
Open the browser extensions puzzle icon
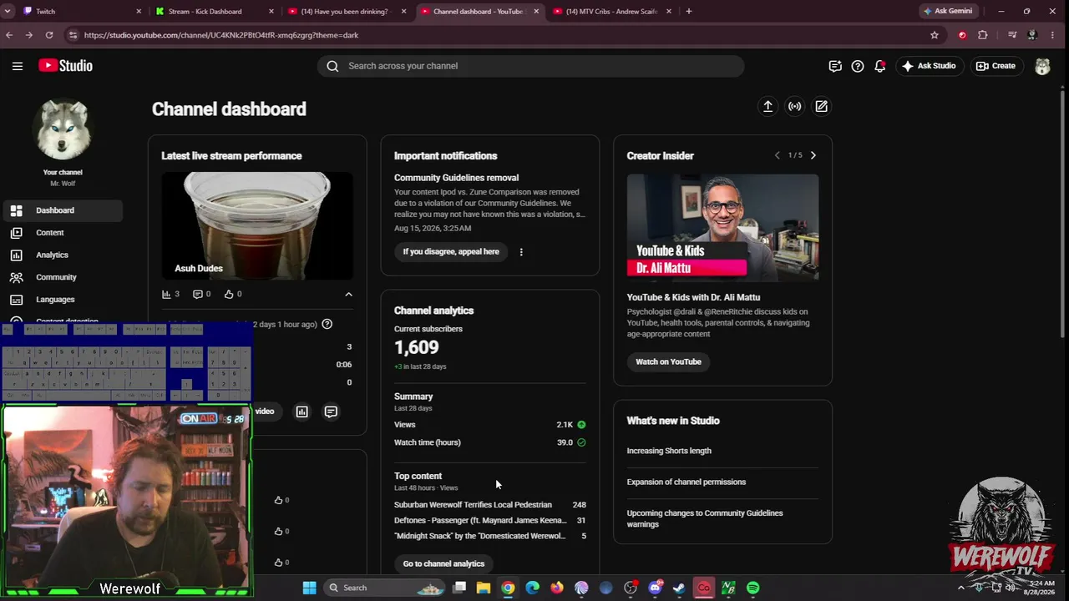(982, 35)
